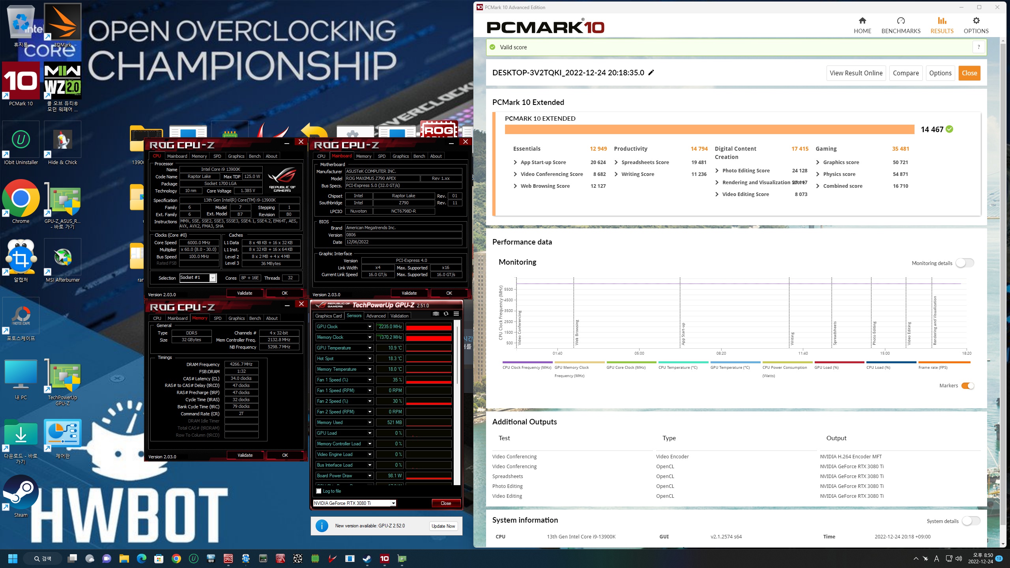Image resolution: width=1010 pixels, height=568 pixels.
Task: Open the Hot Spot sensor dropdown
Action: click(x=370, y=359)
